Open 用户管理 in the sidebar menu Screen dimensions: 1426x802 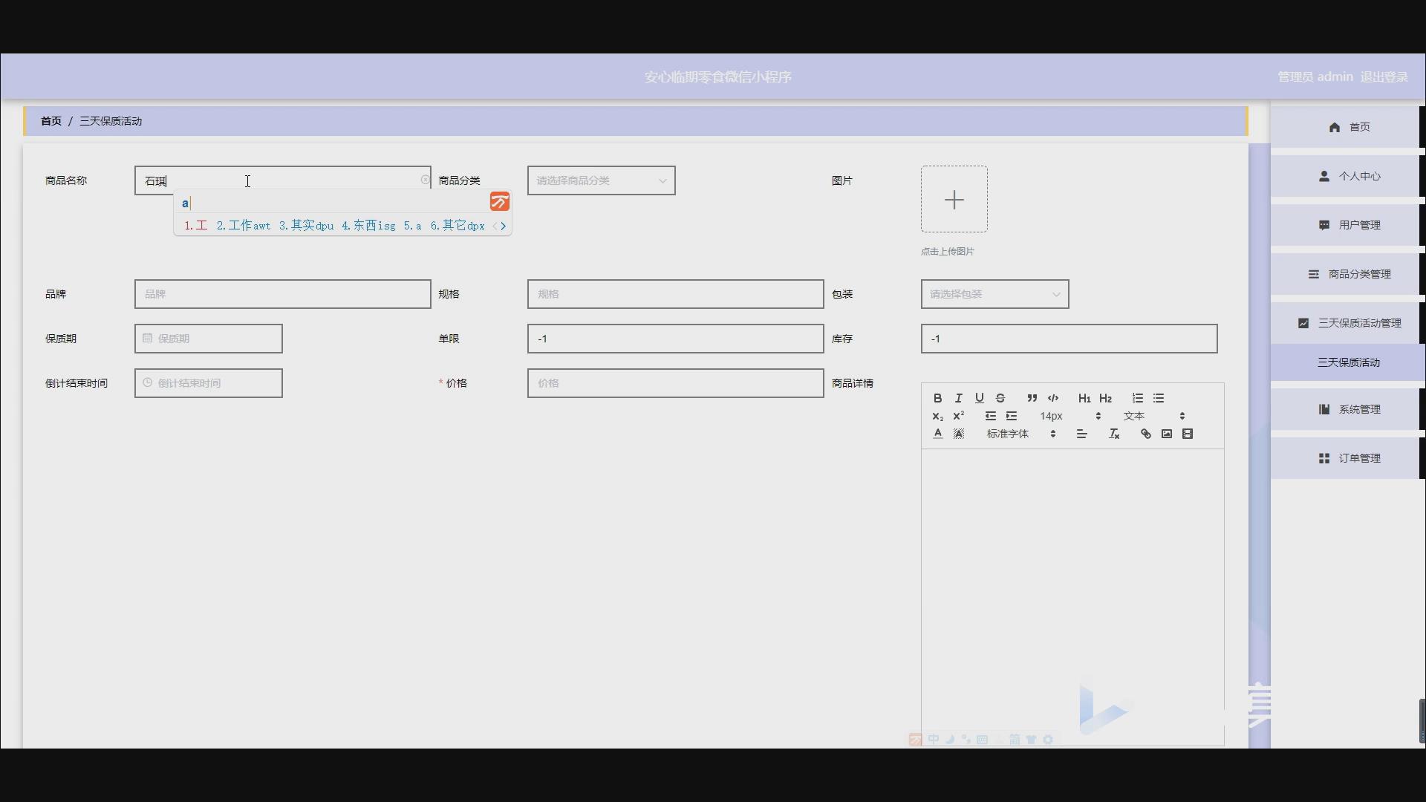(1350, 225)
